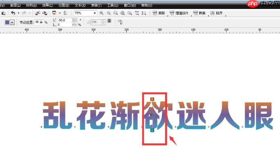This screenshot has height=162, width=280.
Task: Open the 增强插件 plugin menu button
Action: [x=179, y=13]
